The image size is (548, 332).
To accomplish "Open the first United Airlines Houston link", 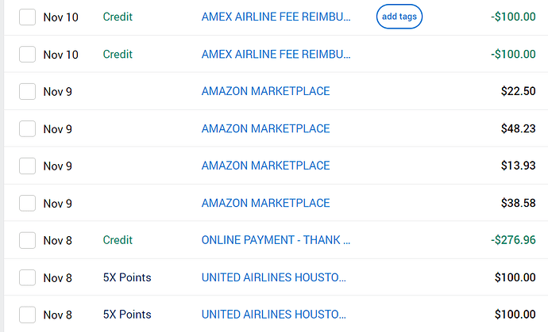I will tap(274, 277).
